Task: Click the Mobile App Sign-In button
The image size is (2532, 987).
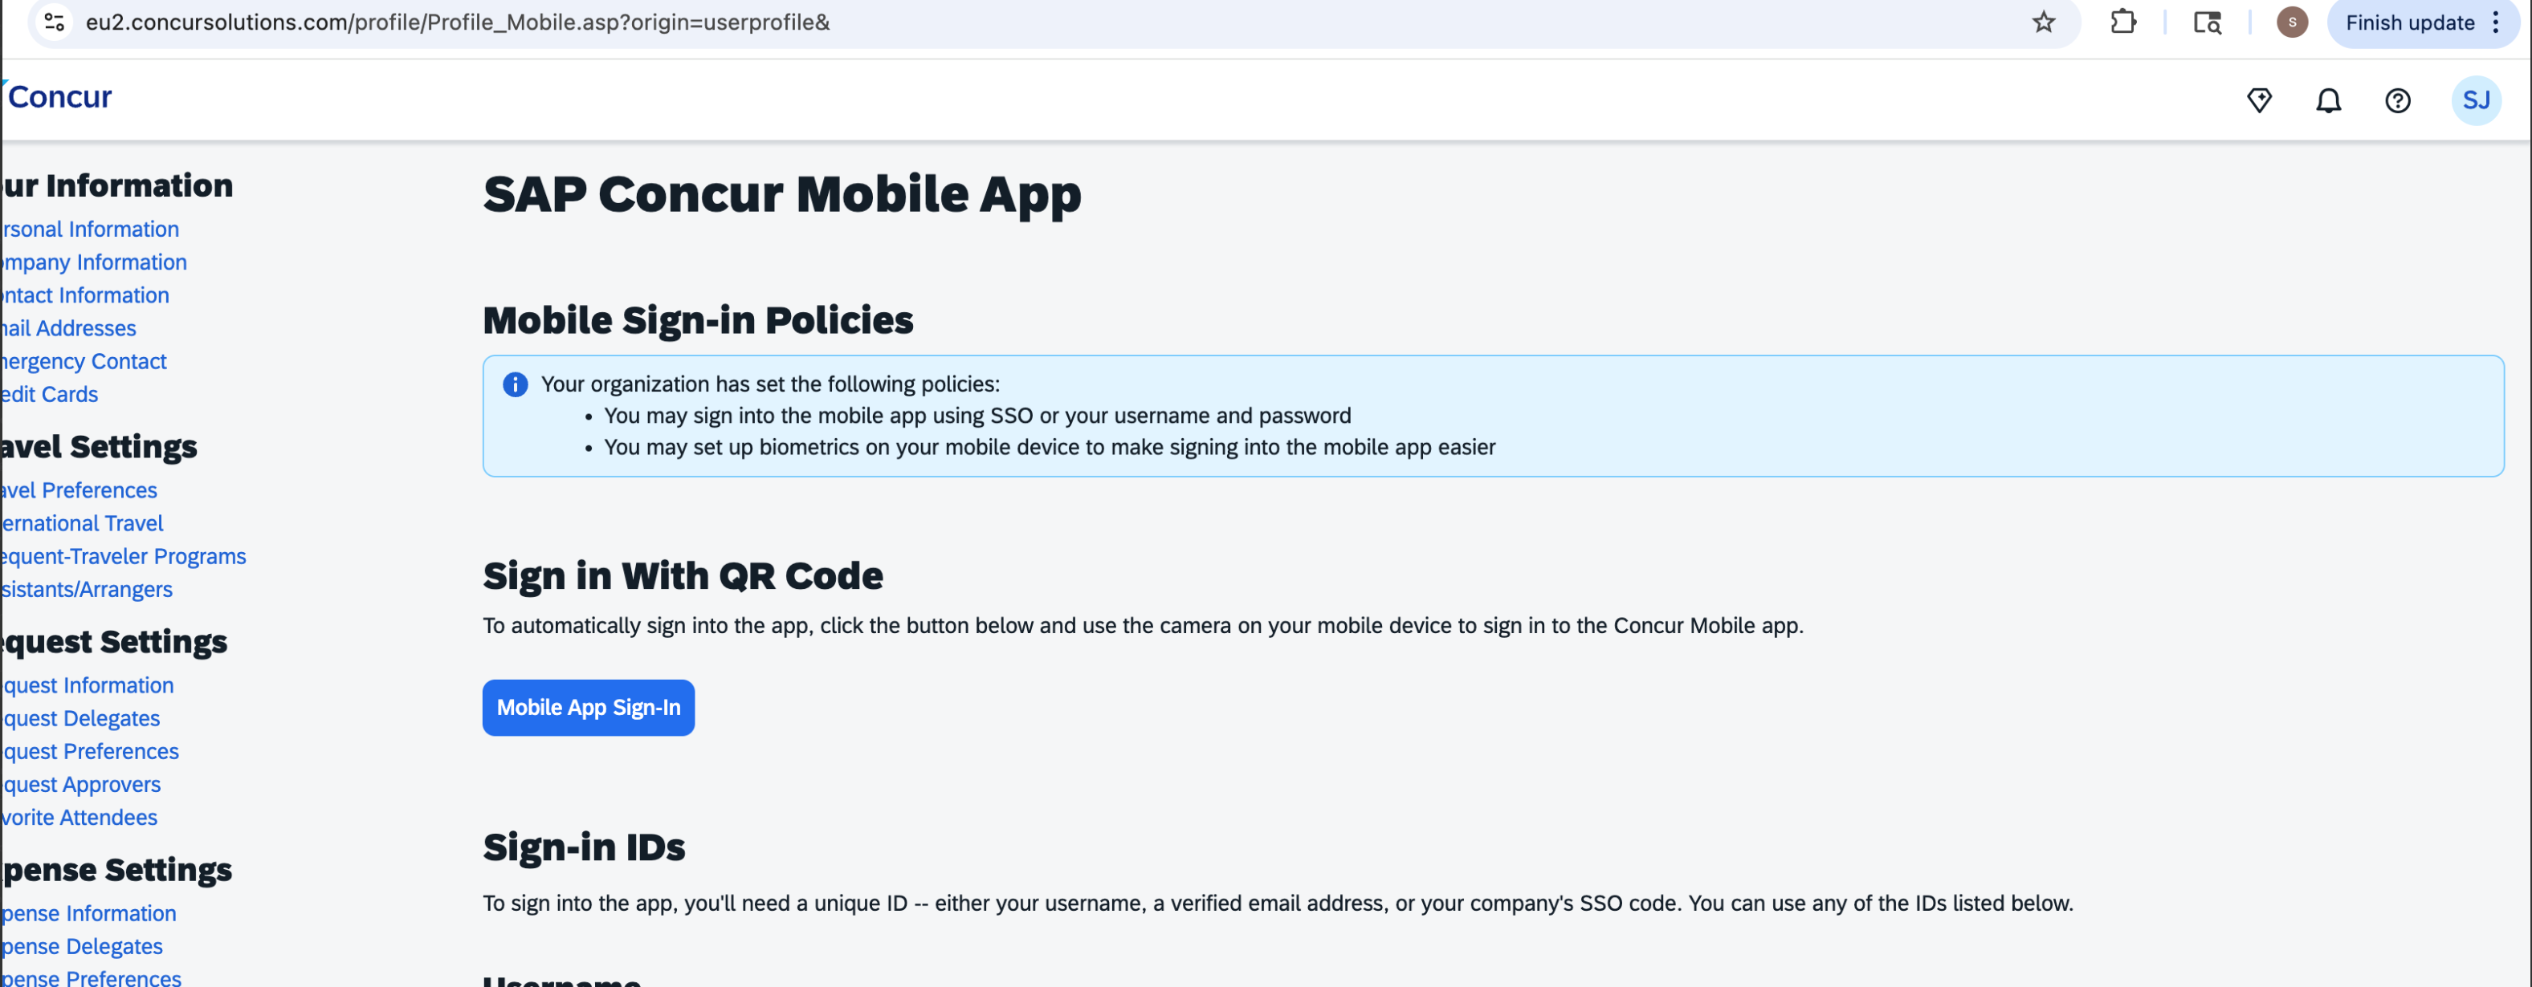Action: point(588,707)
